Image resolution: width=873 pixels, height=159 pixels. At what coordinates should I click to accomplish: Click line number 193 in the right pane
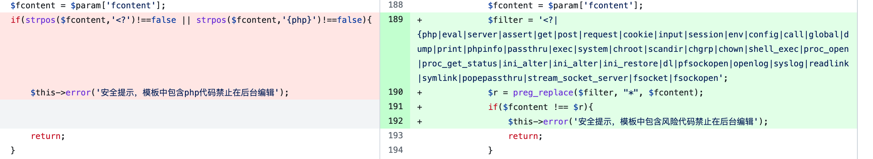pos(395,135)
